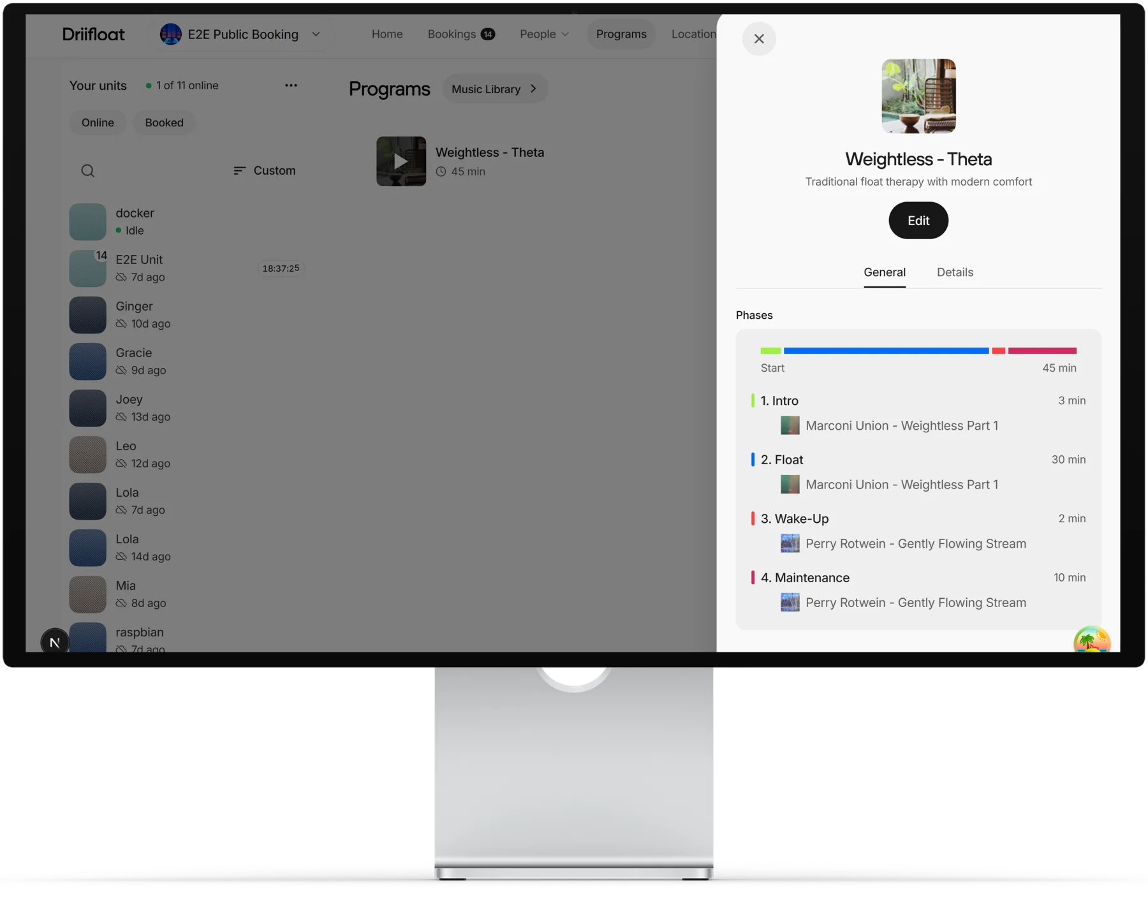This screenshot has height=901, width=1148.
Task: Open the three-dots units menu
Action: [291, 85]
